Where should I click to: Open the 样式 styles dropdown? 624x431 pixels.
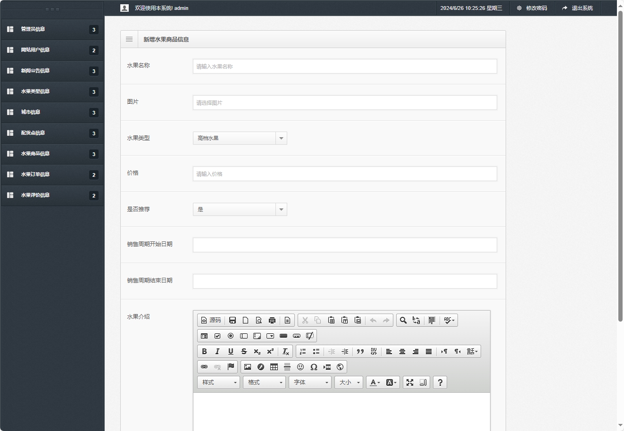point(218,382)
